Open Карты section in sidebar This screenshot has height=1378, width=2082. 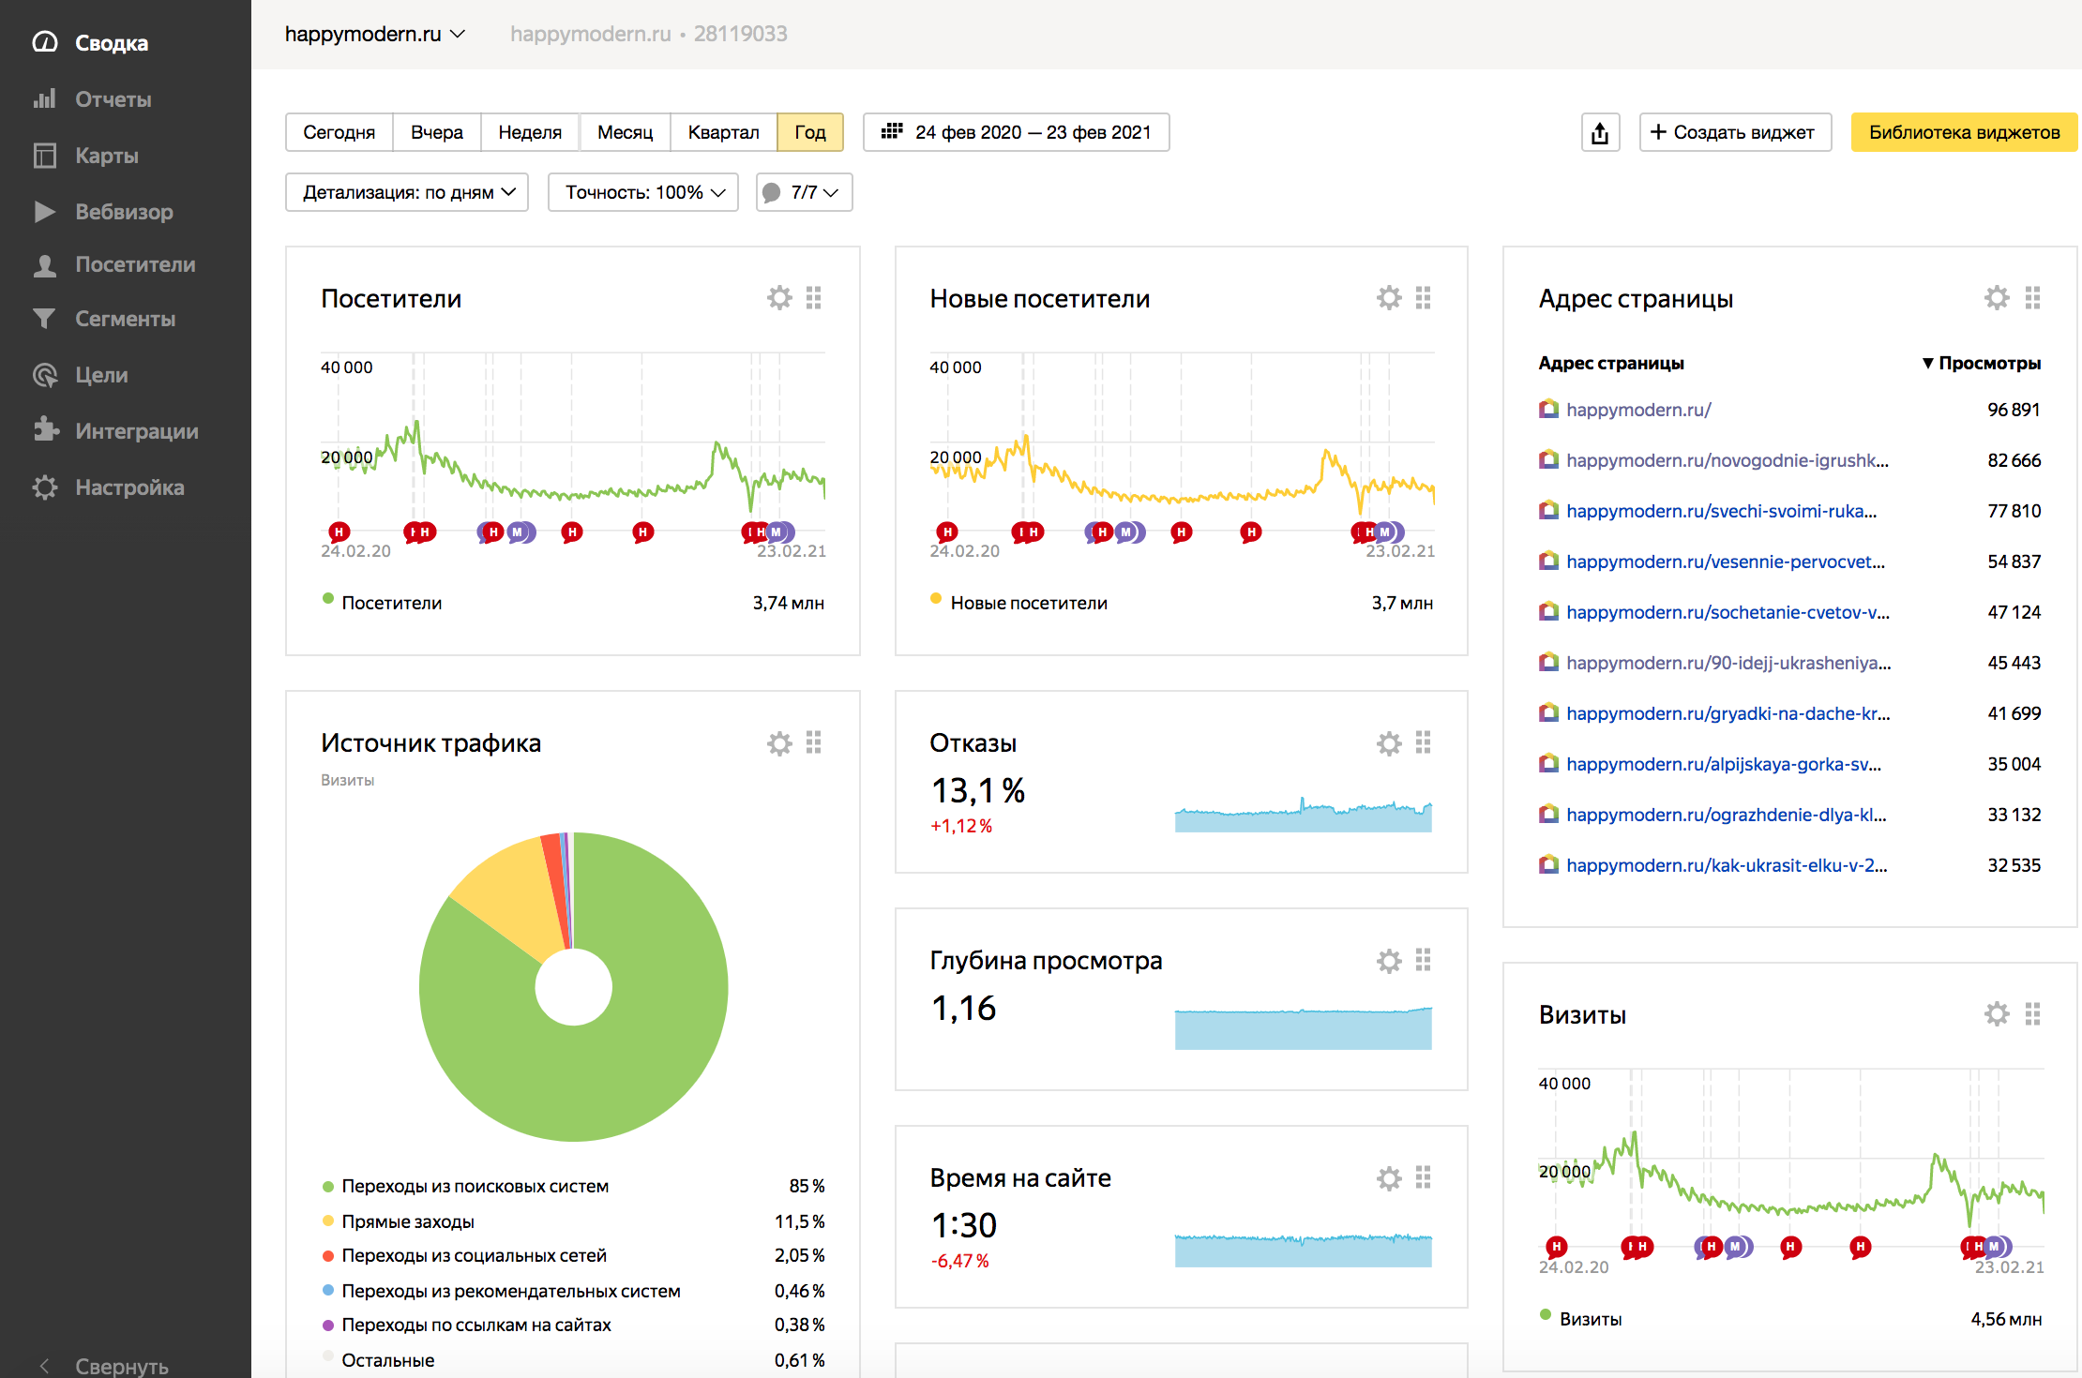(x=106, y=156)
